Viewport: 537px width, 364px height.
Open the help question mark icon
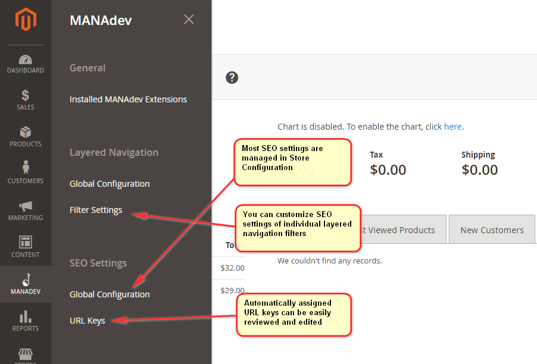232,77
